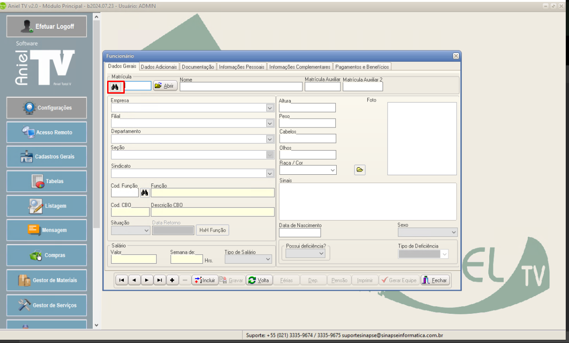Open the Filial dropdown list
569x343 pixels.
(269, 123)
